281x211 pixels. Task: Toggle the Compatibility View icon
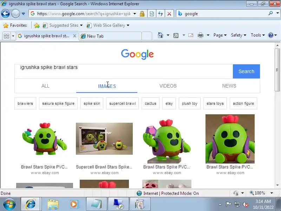(x=152, y=14)
